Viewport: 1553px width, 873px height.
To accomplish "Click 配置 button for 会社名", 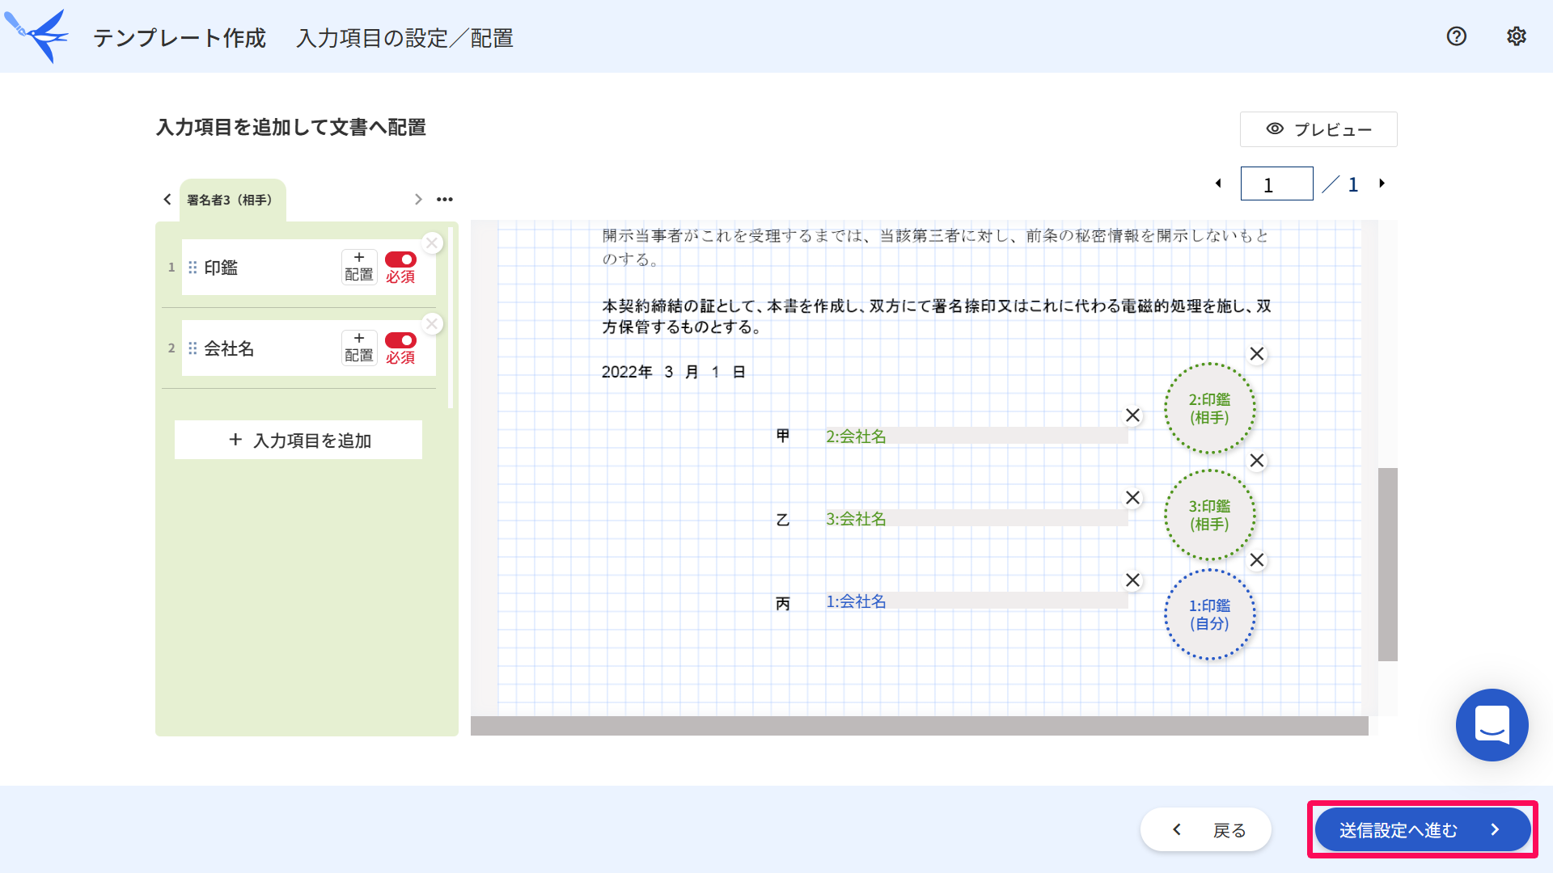I will point(359,348).
